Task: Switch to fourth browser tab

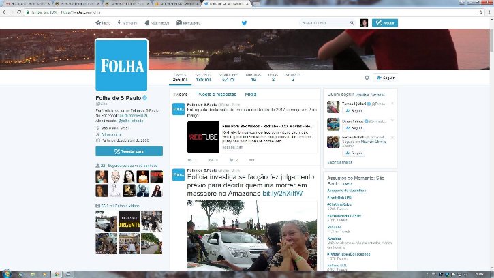Action: pyautogui.click(x=177, y=4)
